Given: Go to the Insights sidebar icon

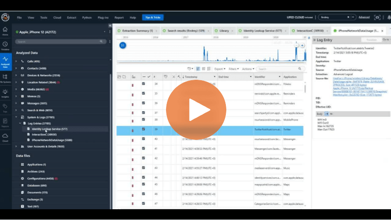Looking at the screenshot, I should click(x=5, y=93).
